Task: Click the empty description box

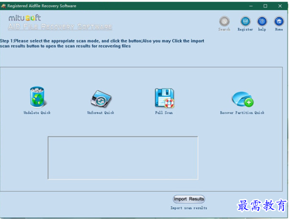Action: click(x=123, y=158)
